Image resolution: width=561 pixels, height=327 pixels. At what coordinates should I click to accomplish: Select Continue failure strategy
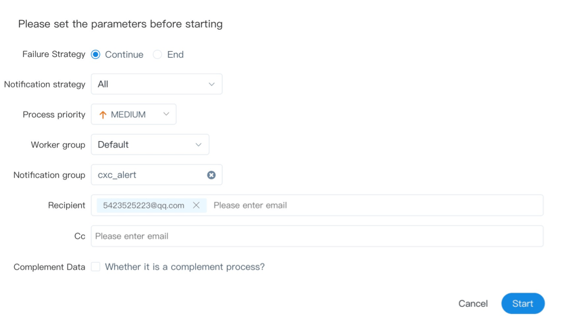(96, 54)
